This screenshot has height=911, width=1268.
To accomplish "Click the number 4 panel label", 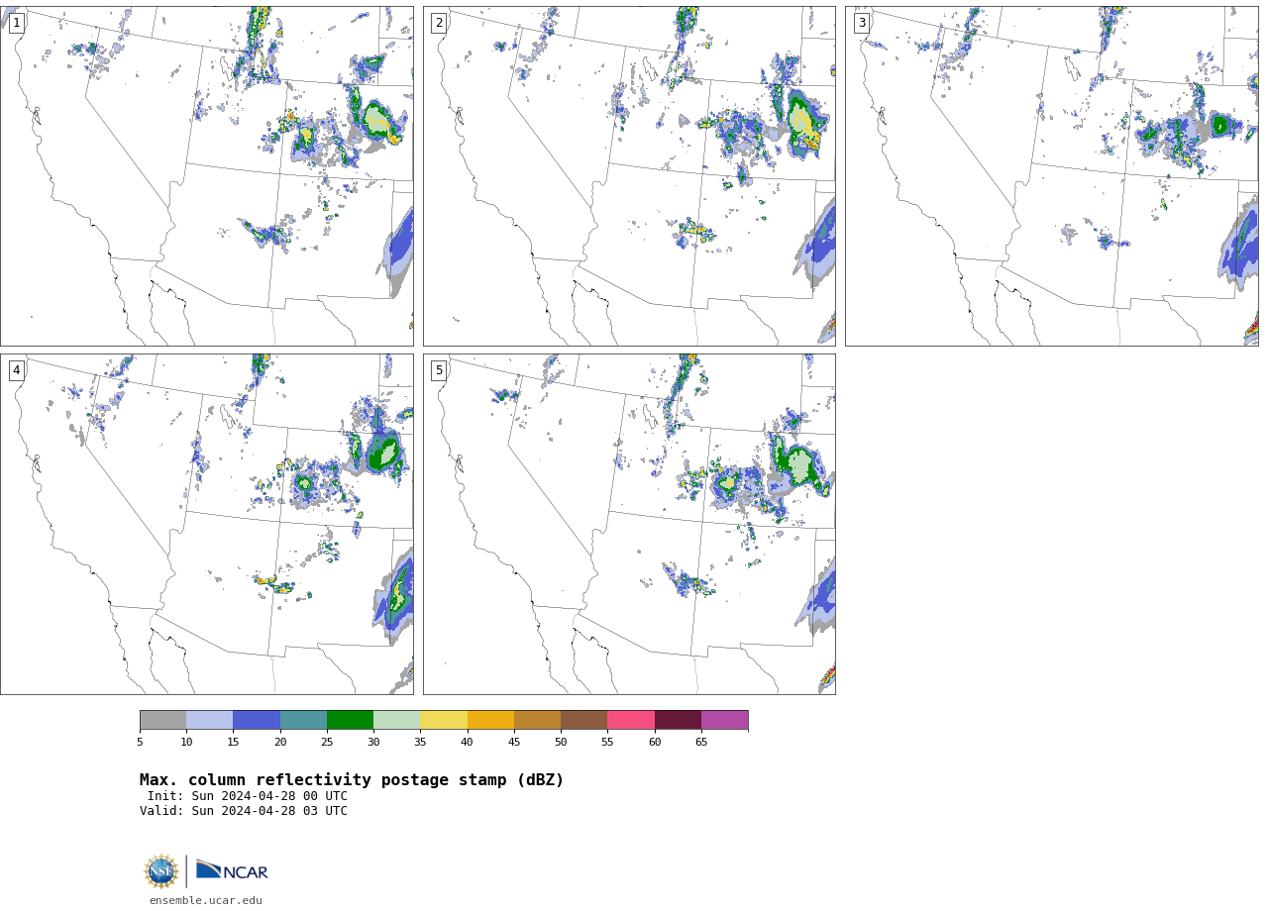I will [x=17, y=370].
